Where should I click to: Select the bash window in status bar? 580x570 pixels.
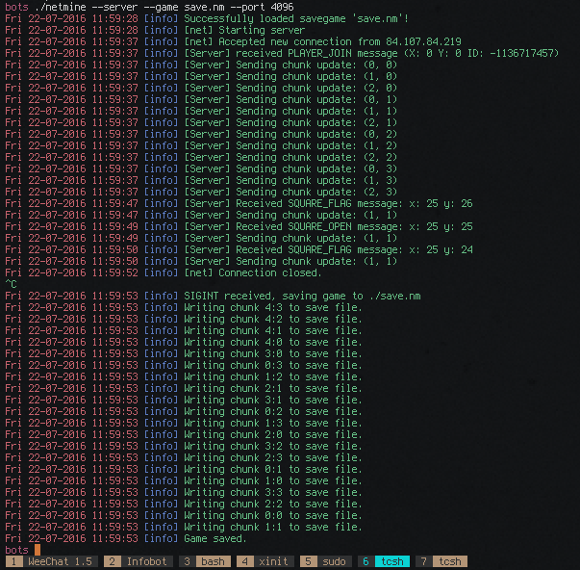click(x=205, y=561)
